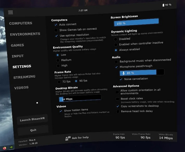Image resolution: width=185 pixels, height=152 pixels.
Task: Toggle Show hidden items checkbox
Action: 61,111
